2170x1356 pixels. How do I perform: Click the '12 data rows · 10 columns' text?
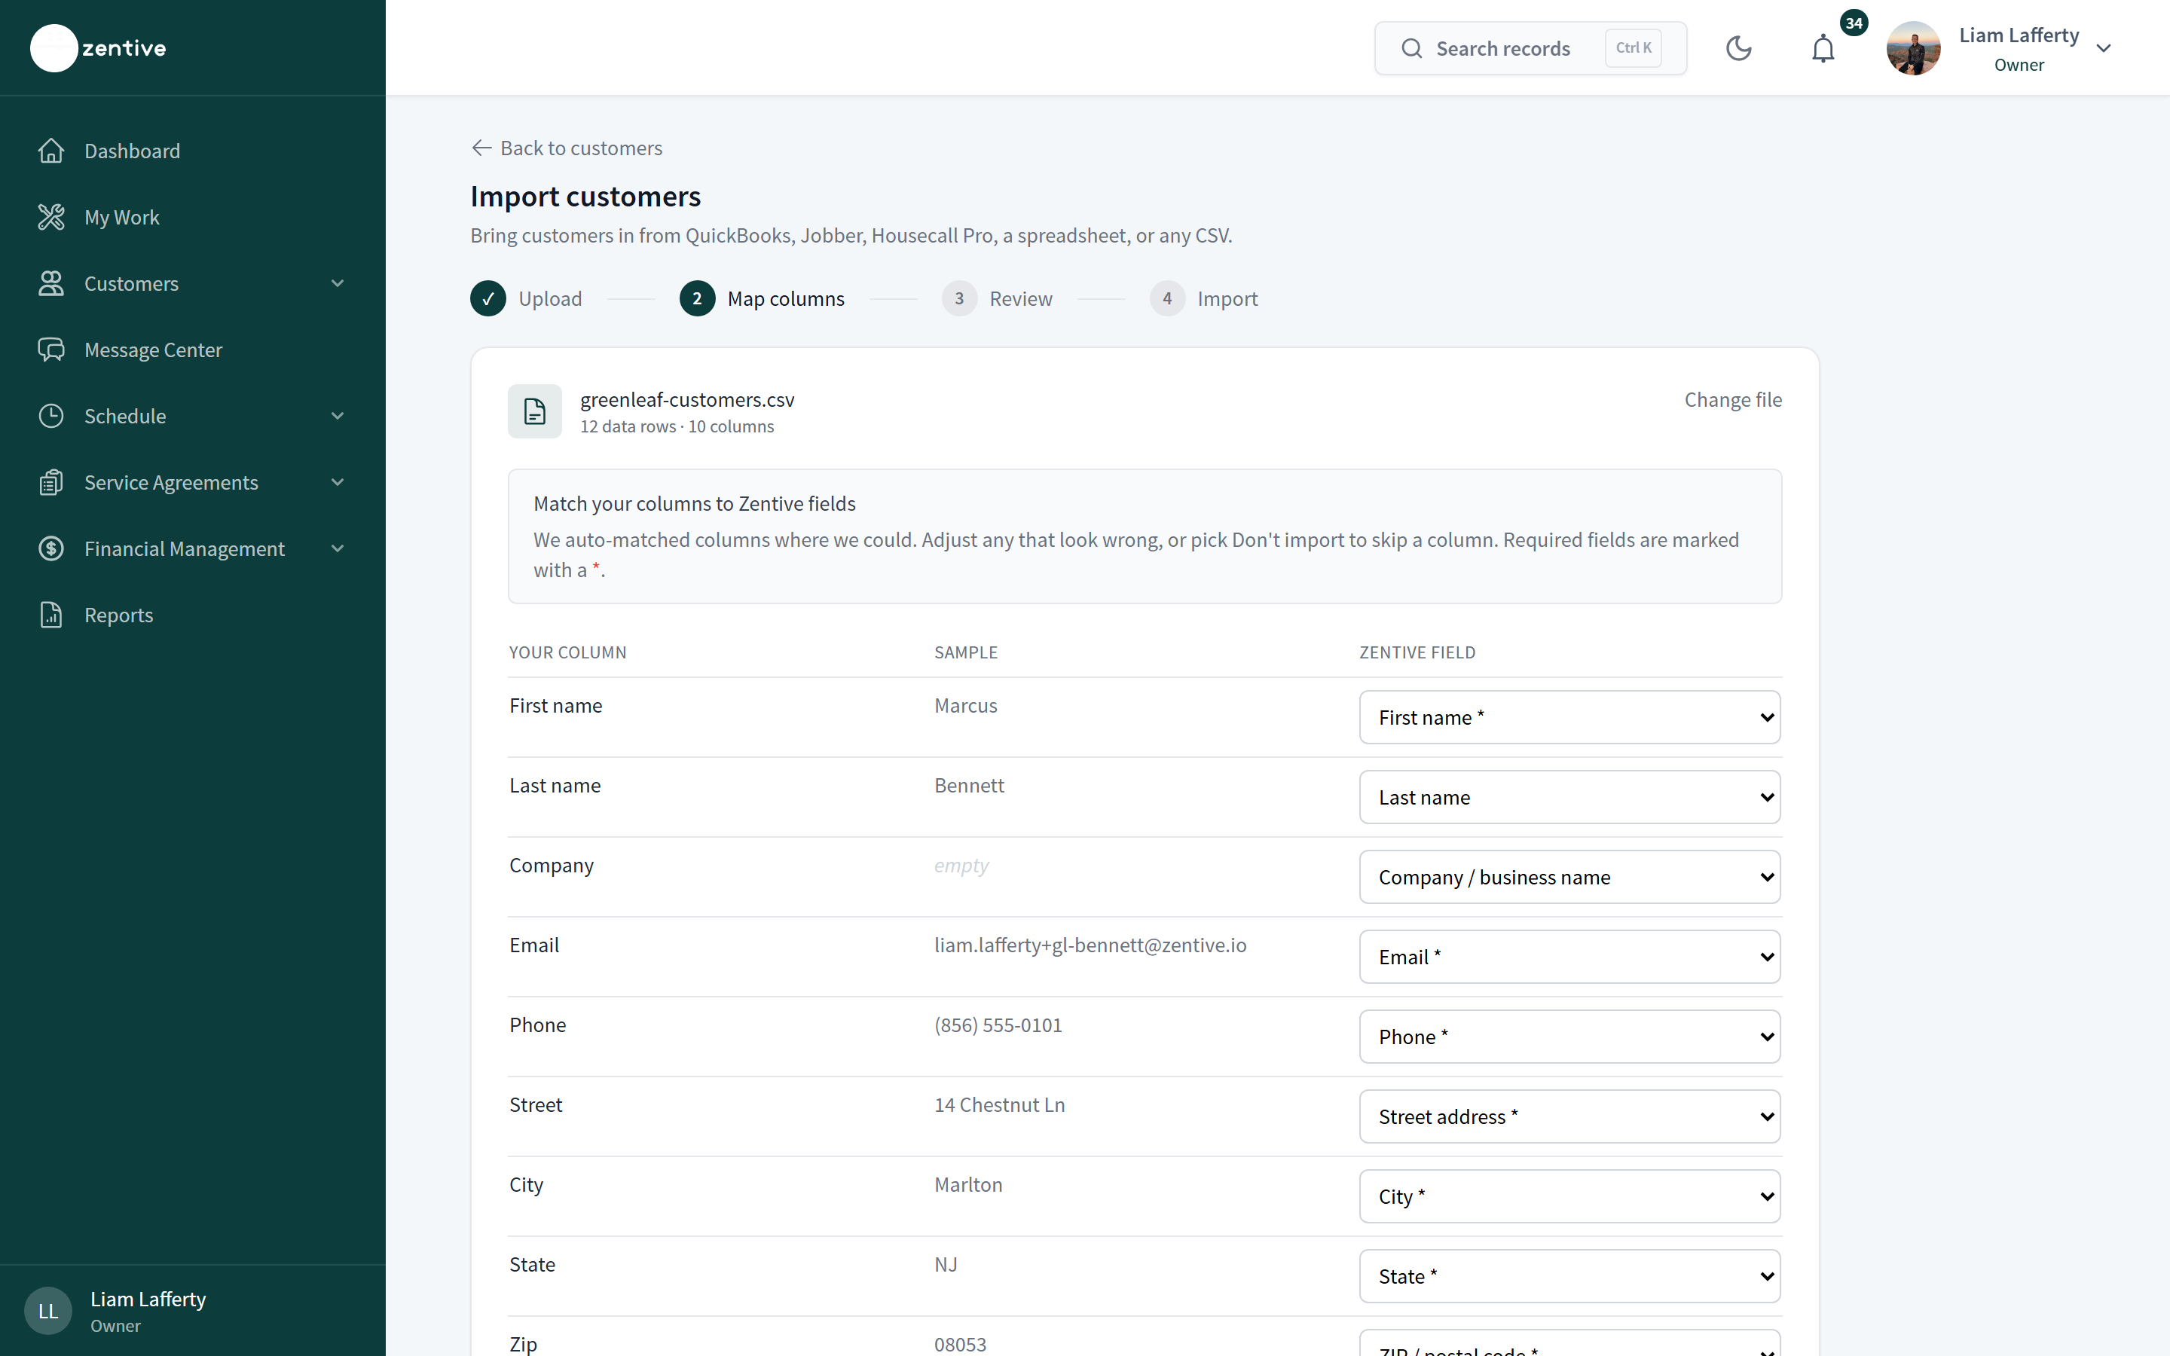point(677,427)
